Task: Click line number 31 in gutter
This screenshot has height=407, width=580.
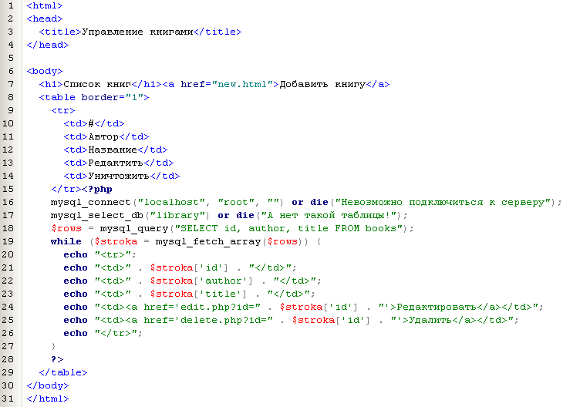Action: (8, 399)
